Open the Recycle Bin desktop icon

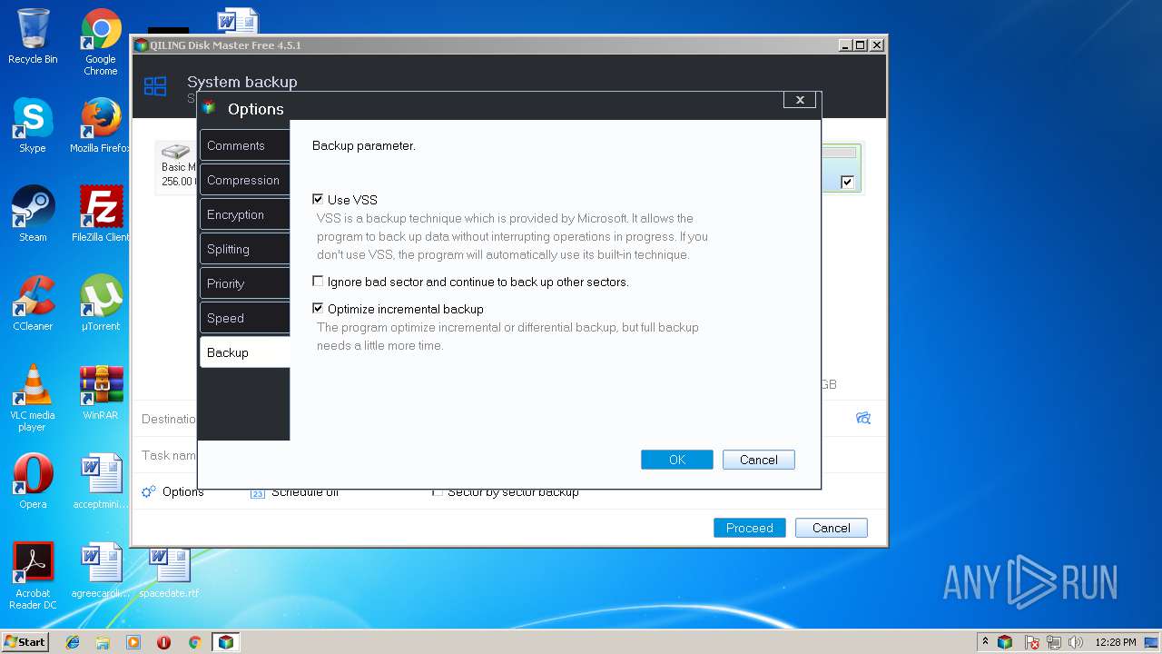tap(33, 37)
